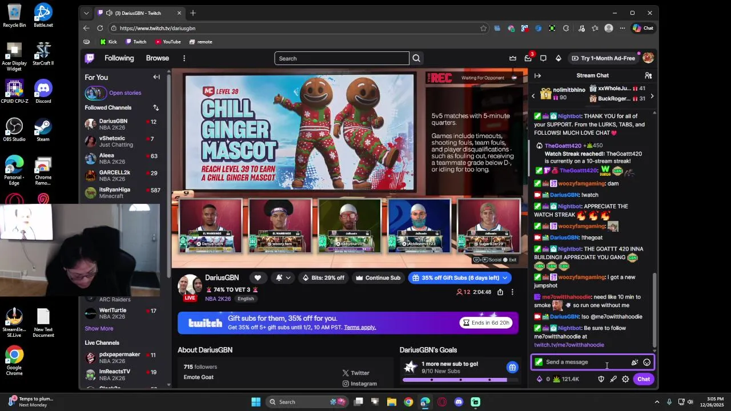Image resolution: width=731 pixels, height=411 pixels.
Task: Click the 121.4K channel points balance
Action: pyautogui.click(x=566, y=379)
